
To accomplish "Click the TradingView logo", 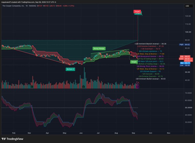I will coord(12,139).
